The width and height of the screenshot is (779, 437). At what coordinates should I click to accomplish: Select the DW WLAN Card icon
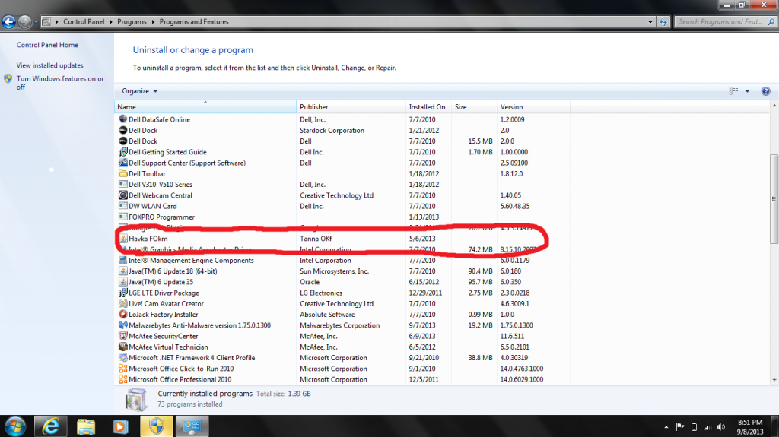click(122, 206)
